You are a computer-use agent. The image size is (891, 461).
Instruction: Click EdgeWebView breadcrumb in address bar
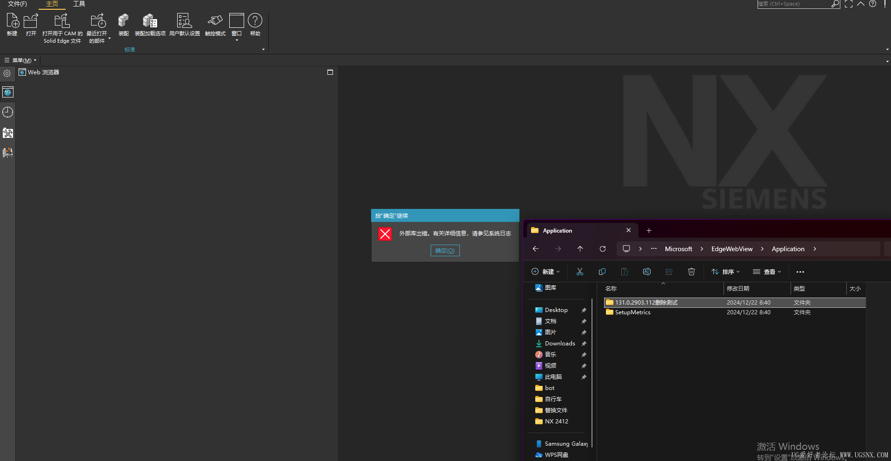731,249
